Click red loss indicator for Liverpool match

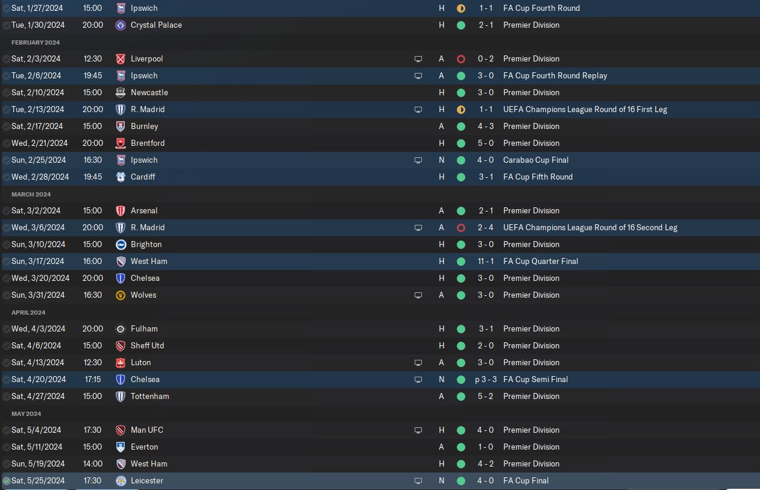(x=461, y=58)
